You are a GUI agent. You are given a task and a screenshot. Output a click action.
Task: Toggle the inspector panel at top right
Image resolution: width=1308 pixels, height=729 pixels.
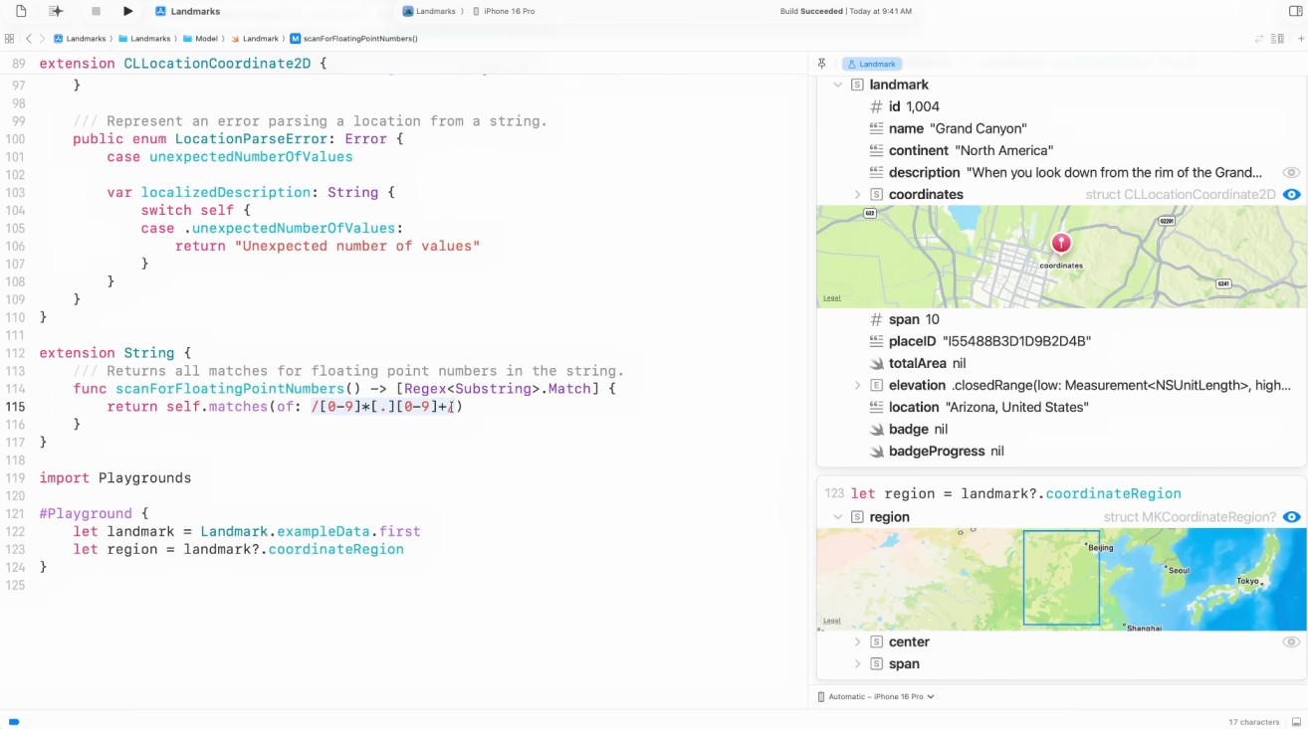pyautogui.click(x=1295, y=11)
